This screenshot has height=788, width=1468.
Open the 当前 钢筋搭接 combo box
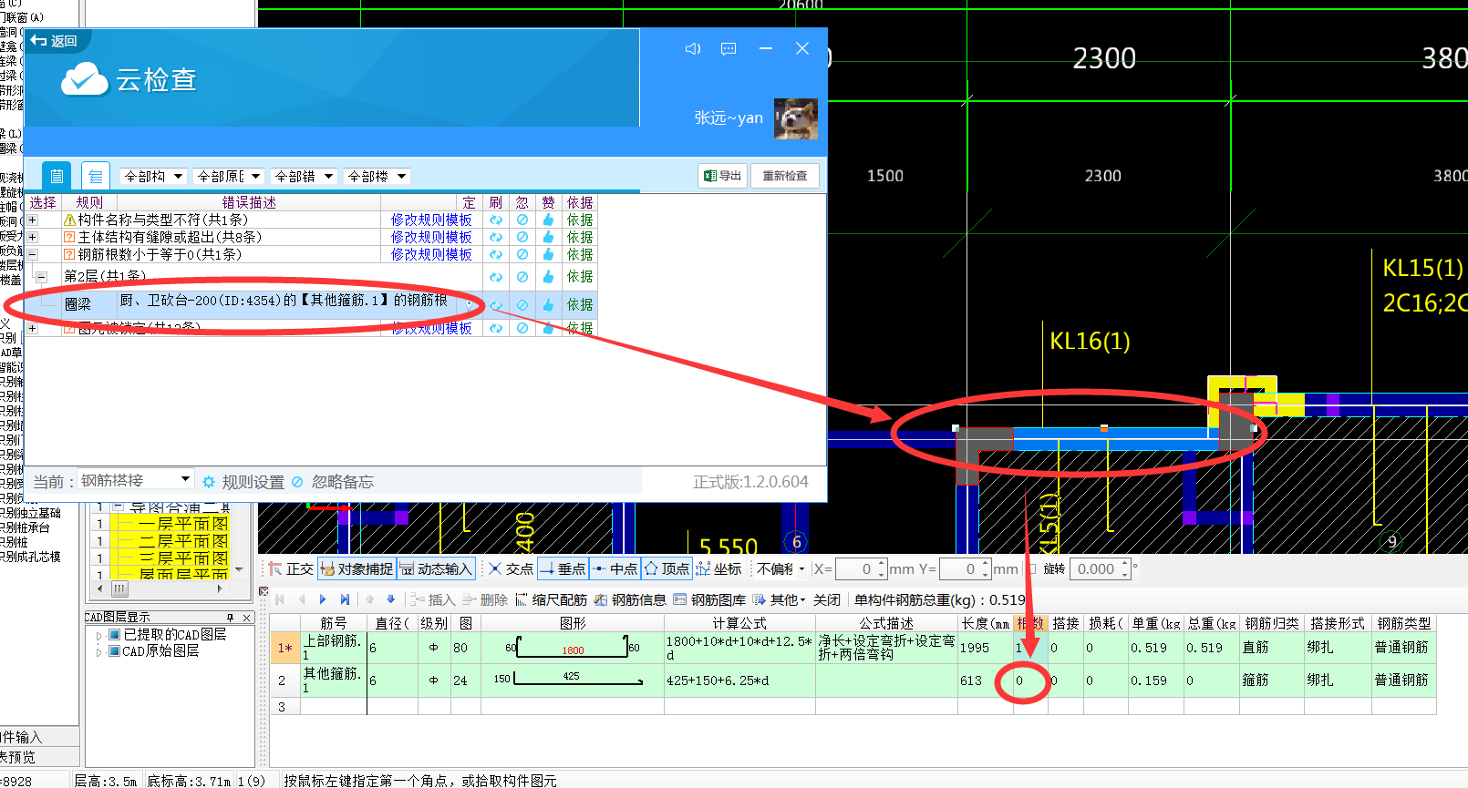pyautogui.click(x=135, y=480)
